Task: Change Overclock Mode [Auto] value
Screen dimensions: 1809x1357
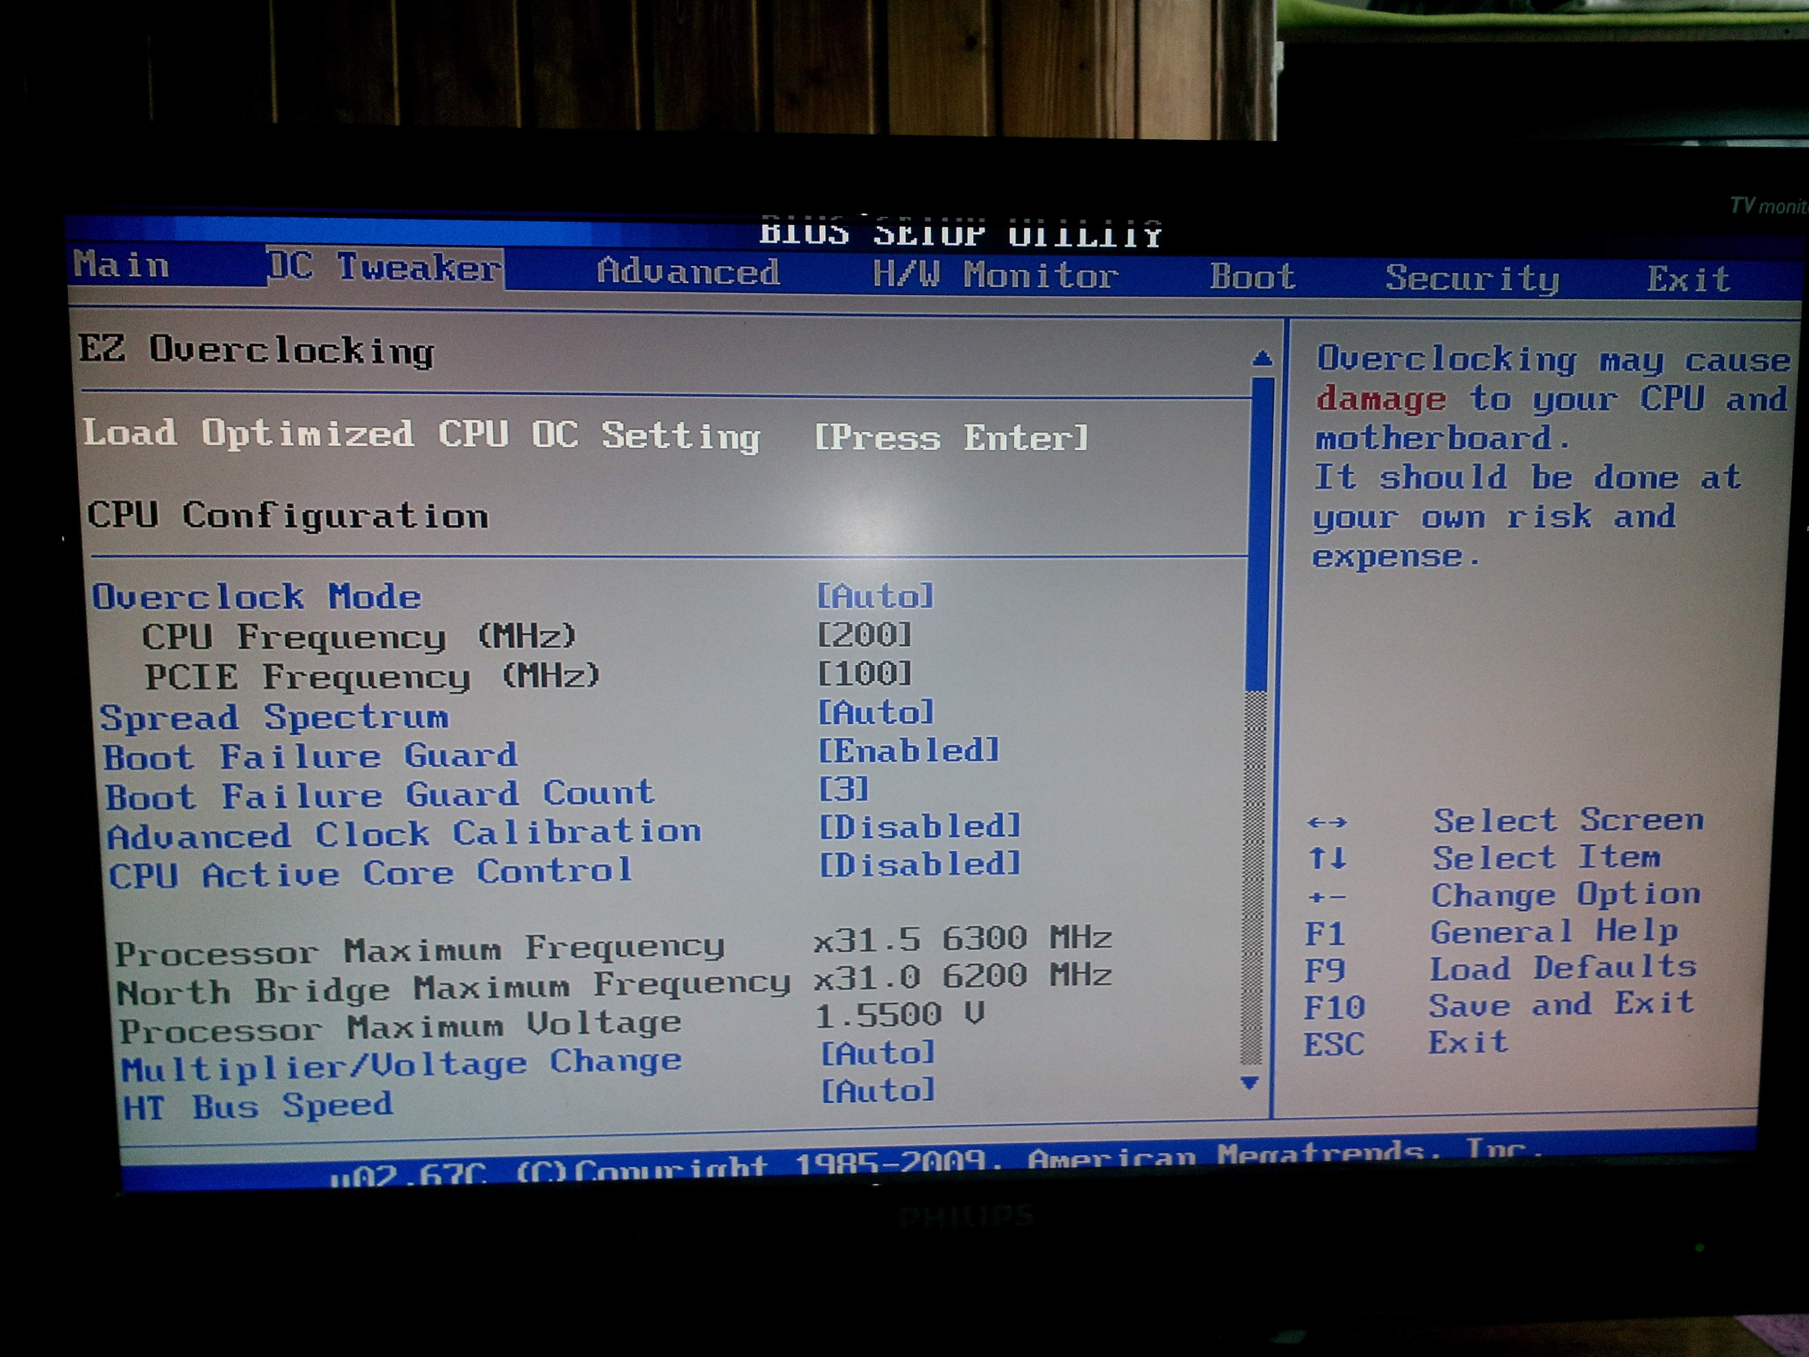Action: point(875,596)
